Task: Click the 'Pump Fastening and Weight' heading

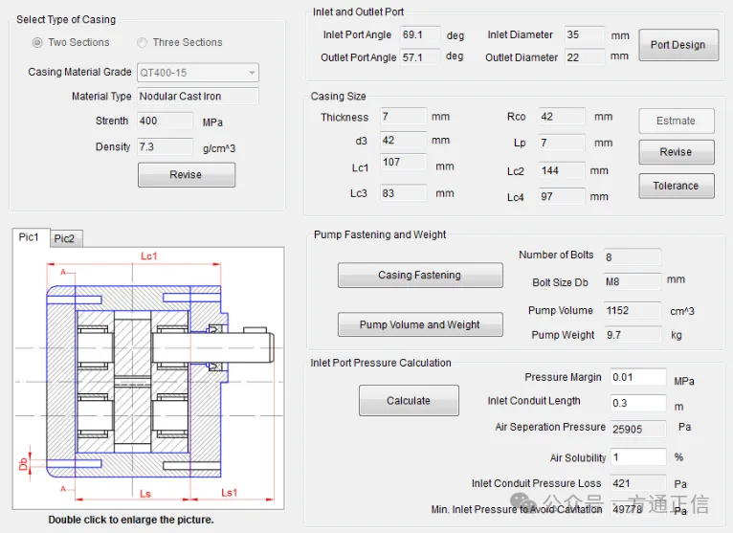Action: pos(380,234)
